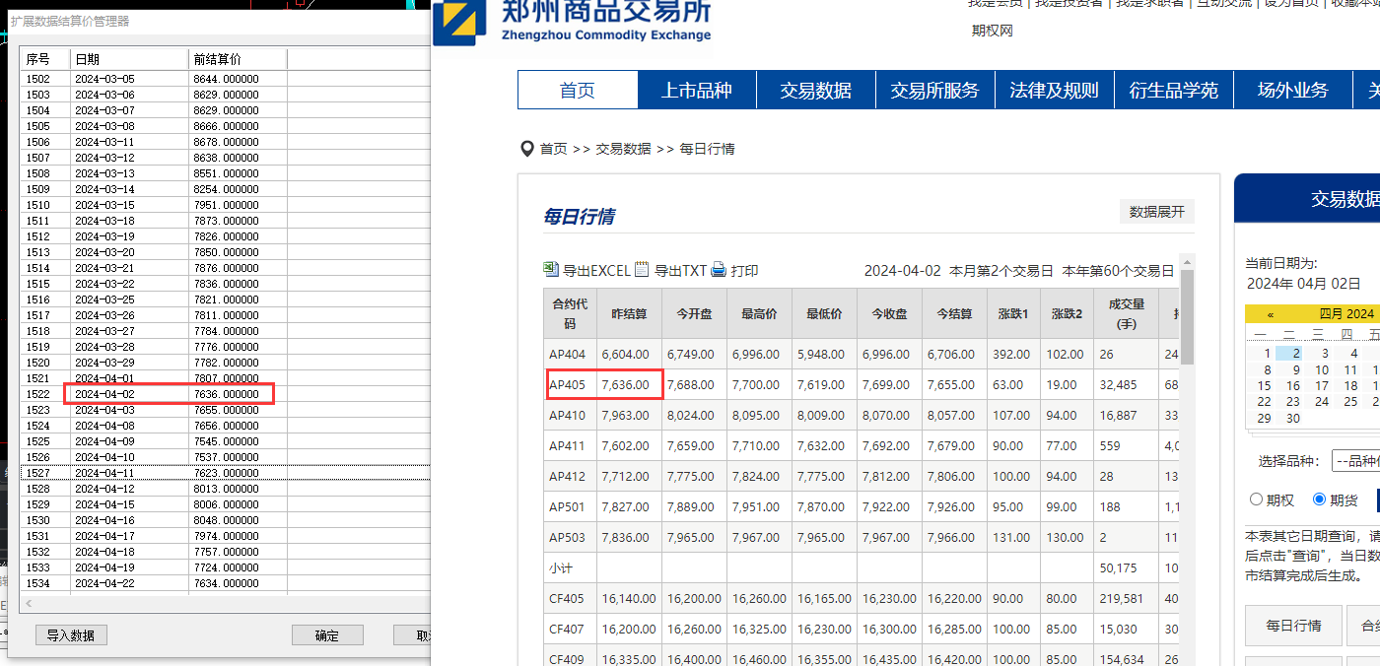Click the 打印 text link
Screen dimensions: 1380x666
click(744, 271)
